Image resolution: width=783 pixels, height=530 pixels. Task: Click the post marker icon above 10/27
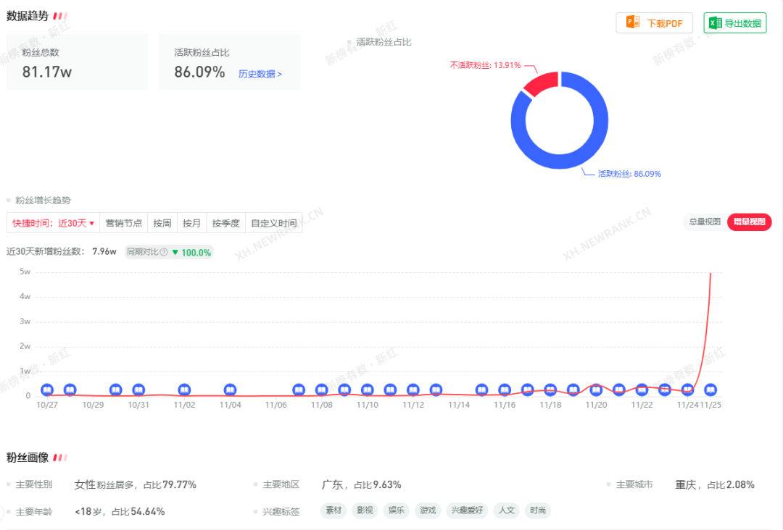coord(47,390)
